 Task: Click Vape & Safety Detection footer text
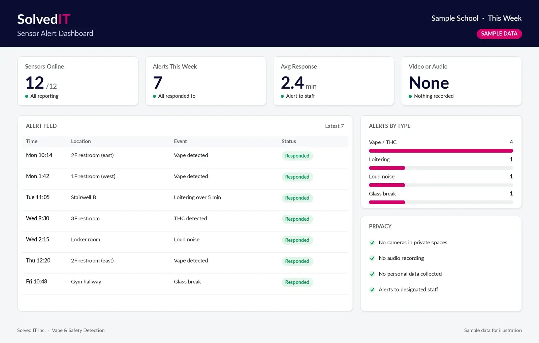pos(78,331)
